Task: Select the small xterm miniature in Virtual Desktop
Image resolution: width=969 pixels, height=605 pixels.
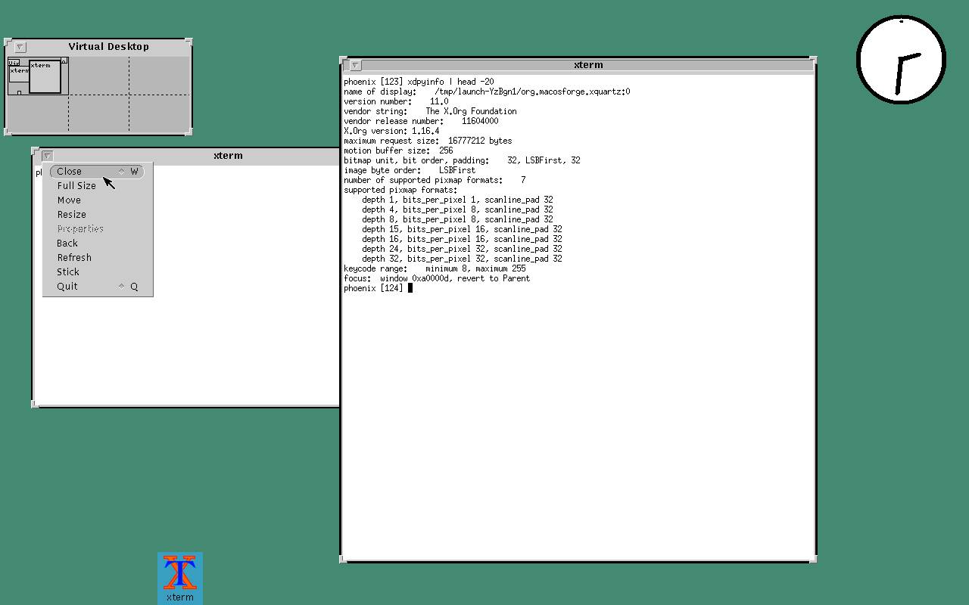Action: (19, 76)
